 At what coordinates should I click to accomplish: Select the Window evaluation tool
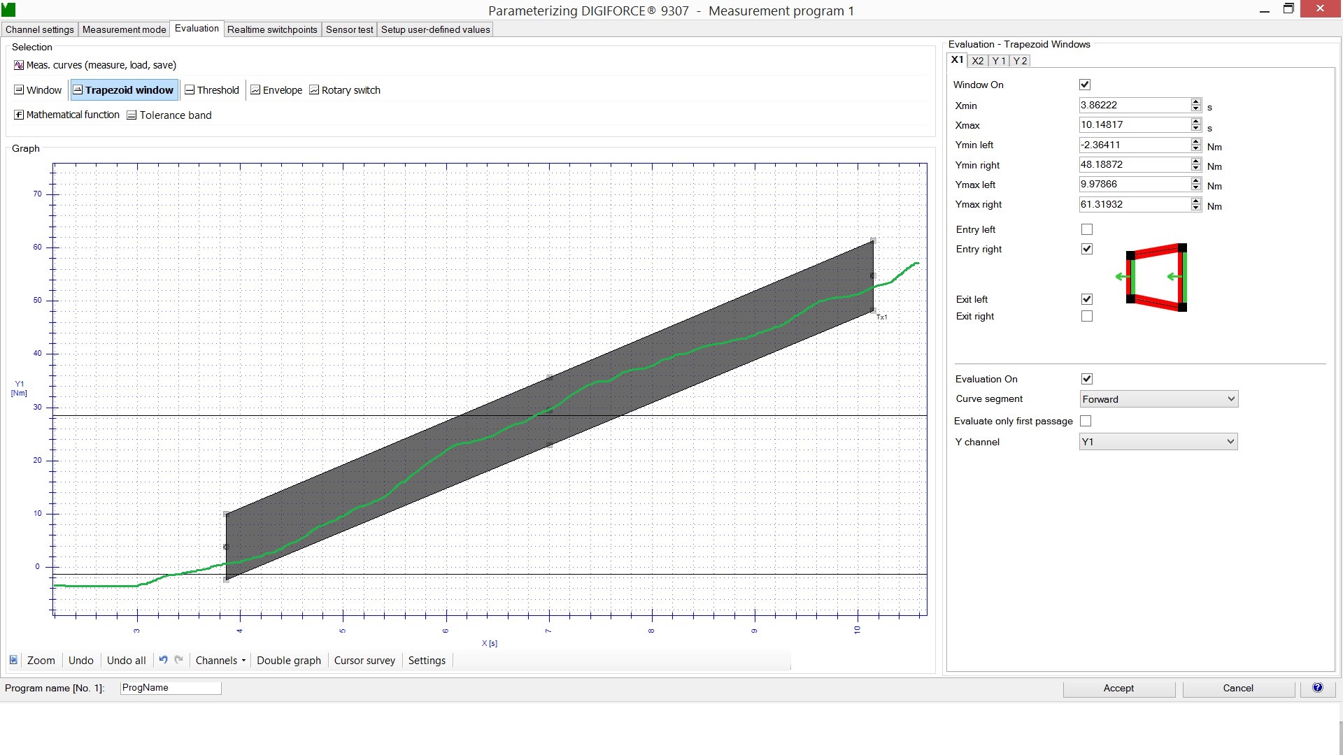tap(38, 90)
